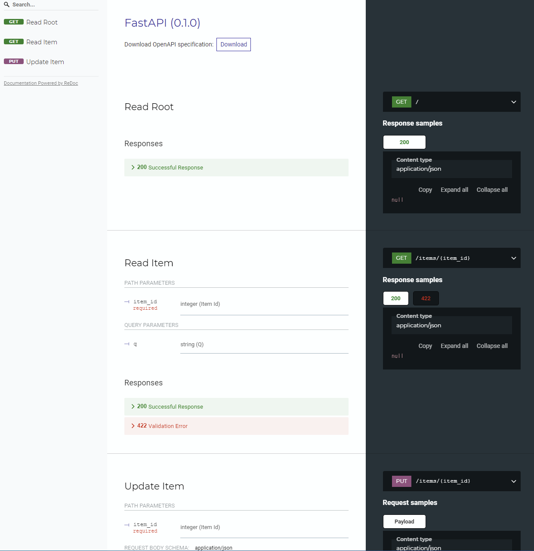Expand 422 Validation Error response
The height and width of the screenshot is (551, 534).
click(236, 426)
